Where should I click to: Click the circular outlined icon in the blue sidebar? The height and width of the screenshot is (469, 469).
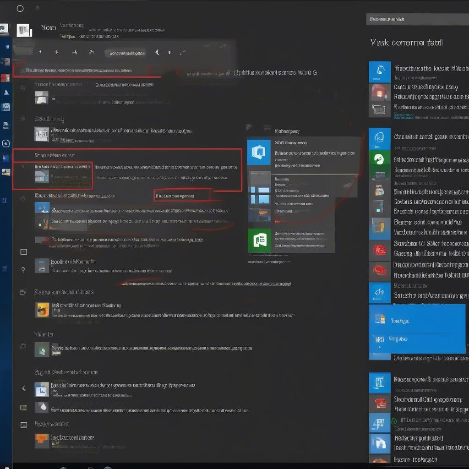tap(5, 143)
